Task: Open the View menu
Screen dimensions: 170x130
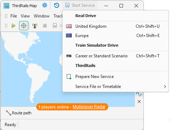Action: click(25, 16)
